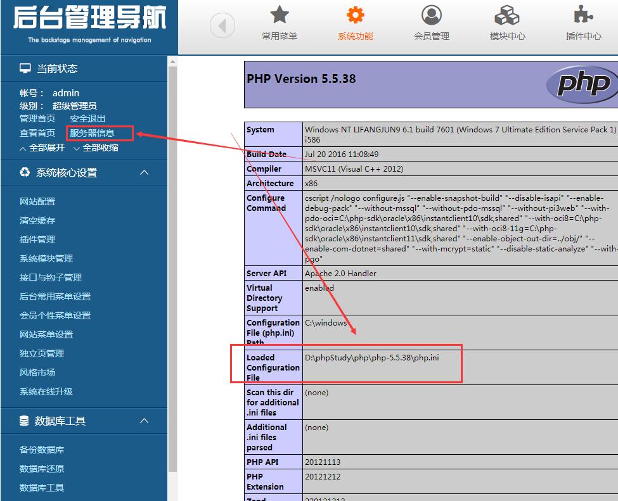Click the 当前状态 section heading

tap(57, 68)
